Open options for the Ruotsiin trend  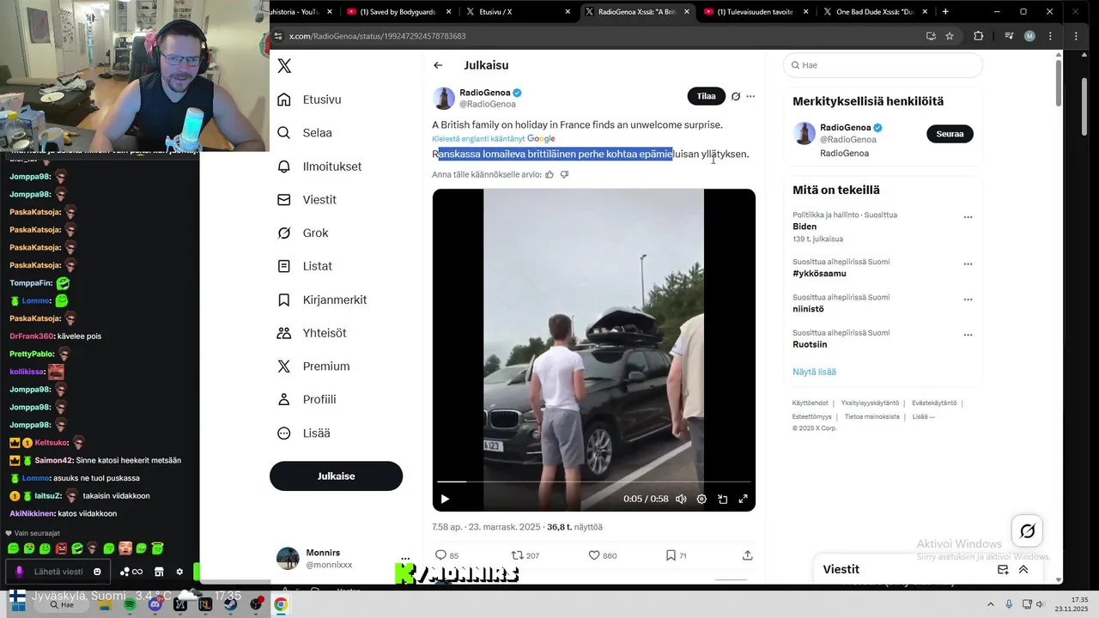point(968,335)
